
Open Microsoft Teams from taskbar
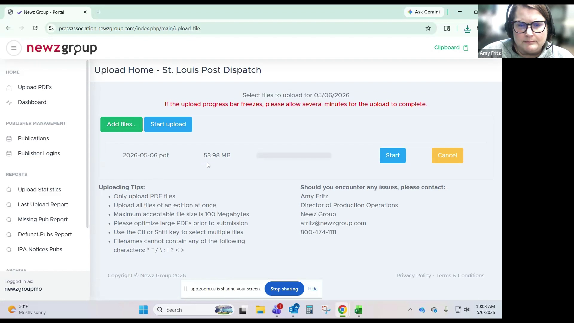tap(277, 310)
